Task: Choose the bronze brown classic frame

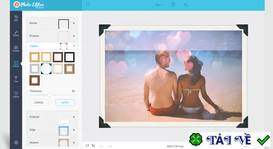Action: point(70,69)
